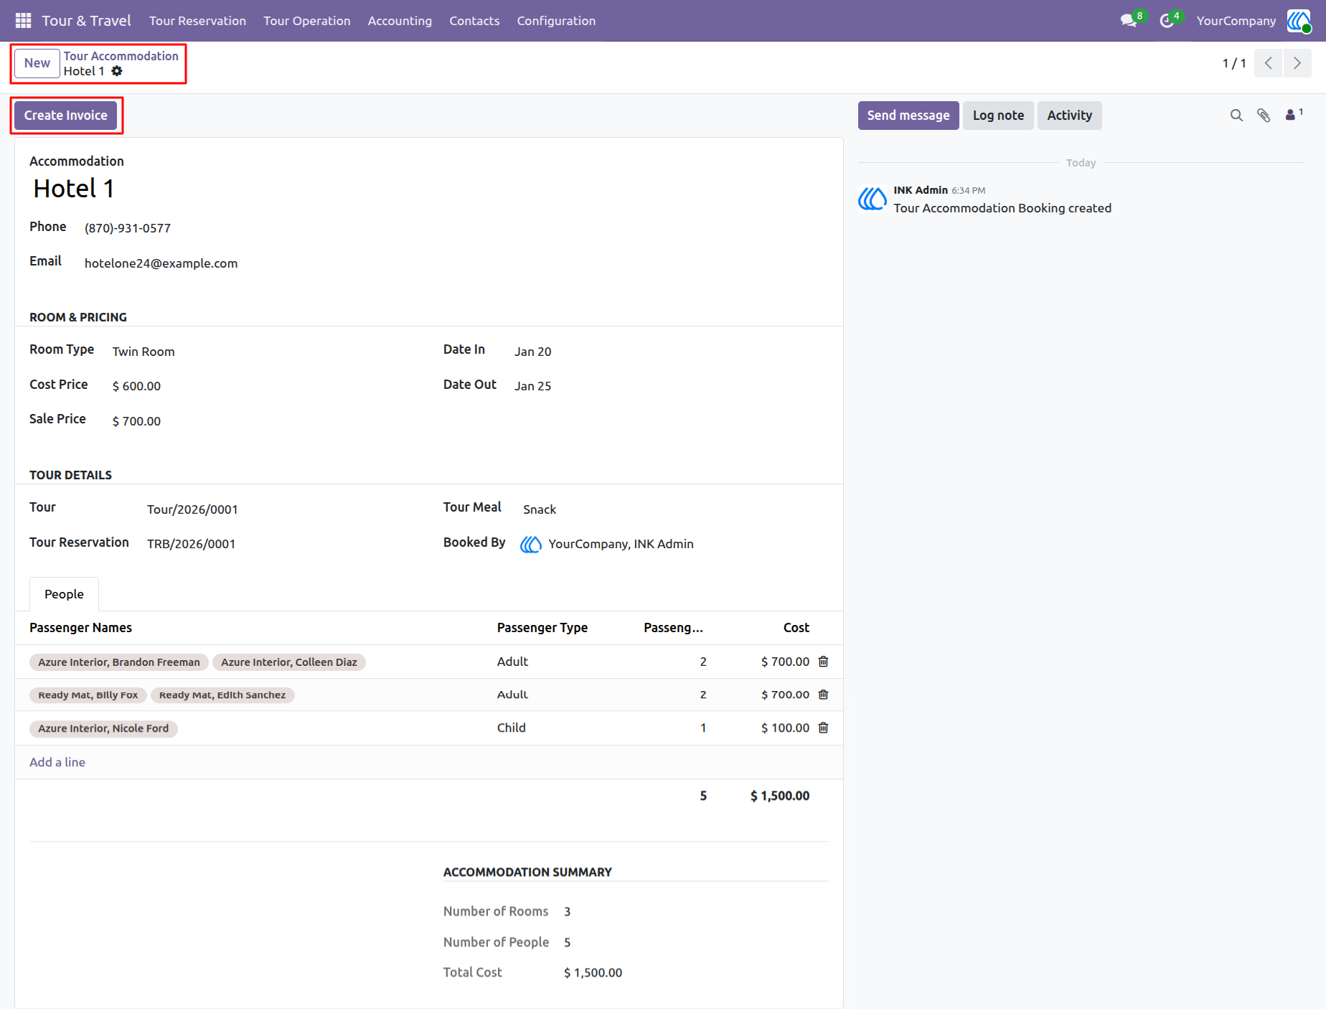Open Tour Operation menu

click(306, 21)
